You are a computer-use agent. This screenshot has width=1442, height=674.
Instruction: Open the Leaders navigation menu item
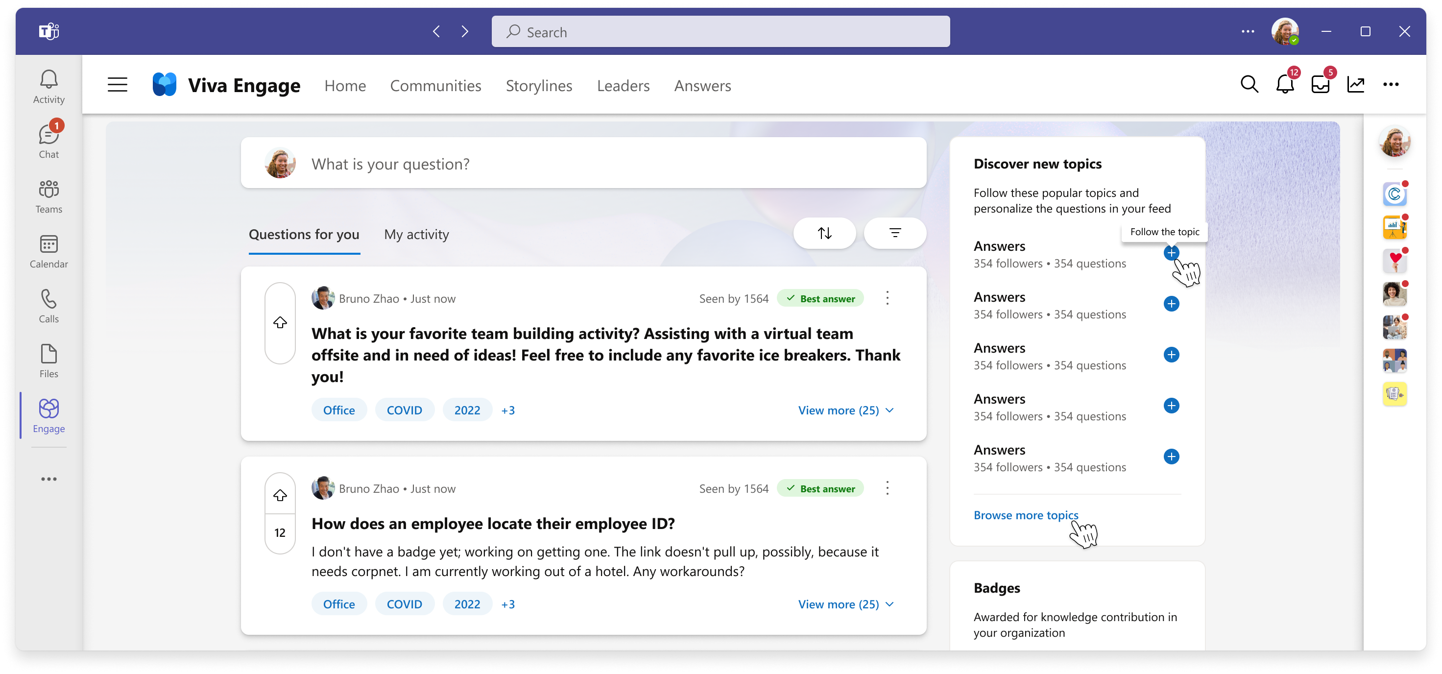coord(623,85)
